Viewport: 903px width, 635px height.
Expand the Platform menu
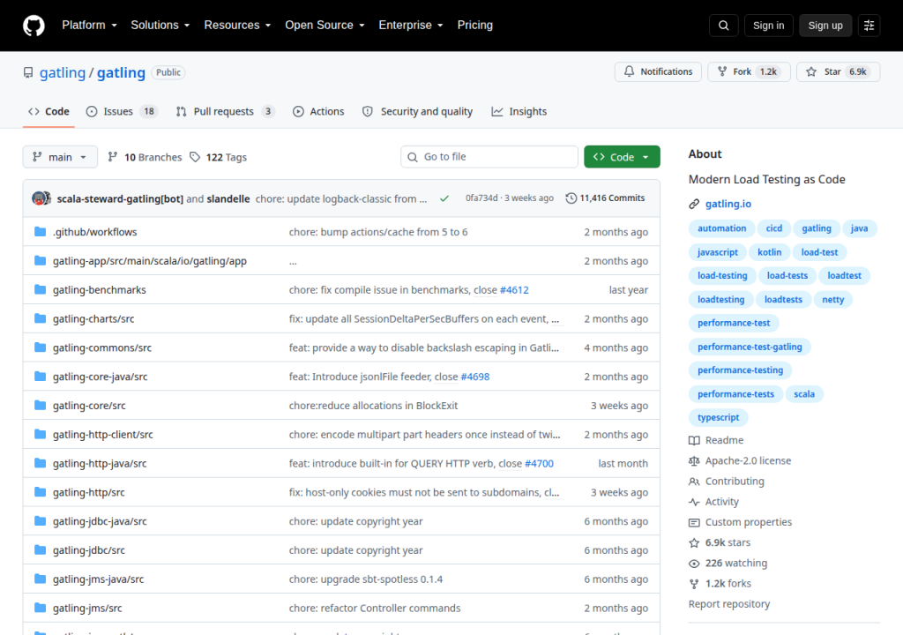(x=89, y=26)
